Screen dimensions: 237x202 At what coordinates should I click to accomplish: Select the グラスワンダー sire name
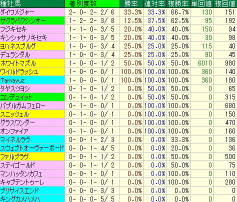[17, 122]
